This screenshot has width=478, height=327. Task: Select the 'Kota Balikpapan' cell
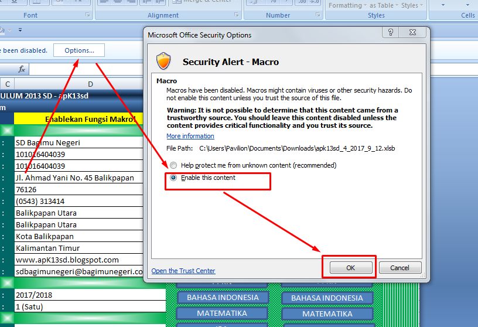coord(78,236)
